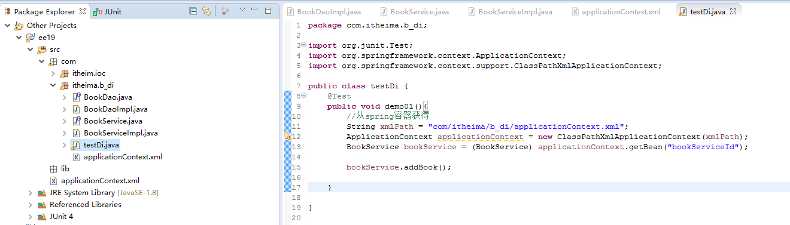The height and width of the screenshot is (225, 790).
Task: Click the focus on active task icon
Action: pos(226,11)
